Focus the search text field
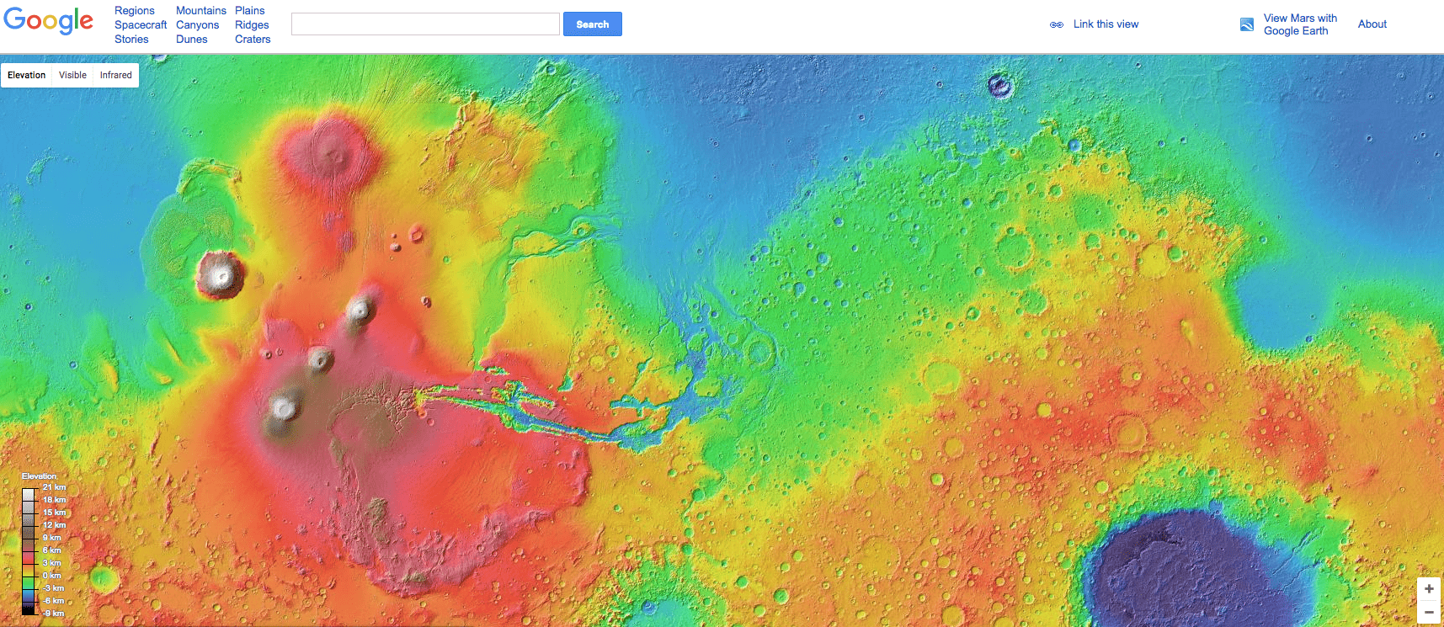The height and width of the screenshot is (627, 1444). click(425, 24)
